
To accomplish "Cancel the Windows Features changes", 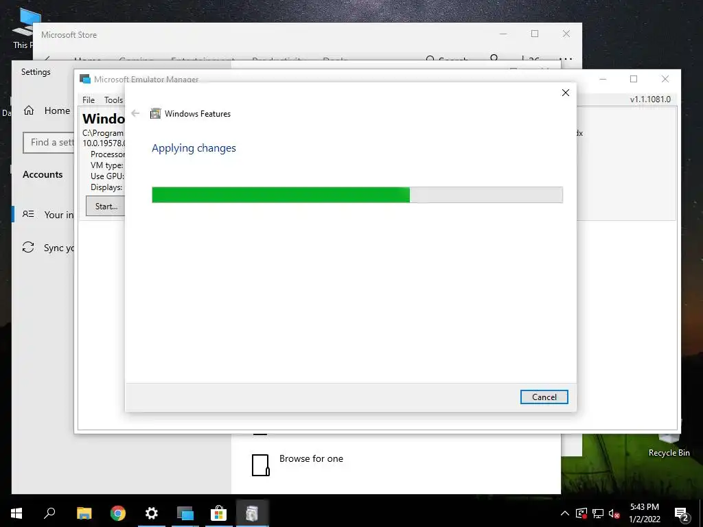I will (544, 397).
